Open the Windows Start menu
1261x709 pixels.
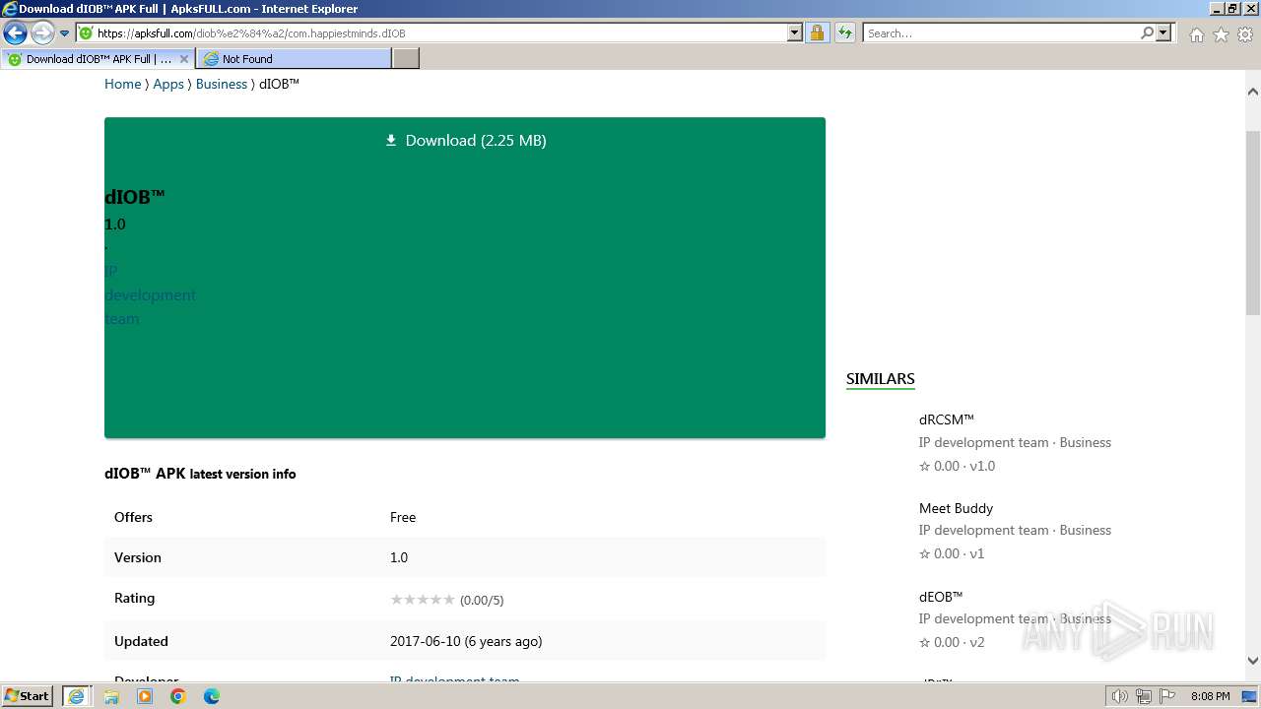pyautogui.click(x=27, y=696)
